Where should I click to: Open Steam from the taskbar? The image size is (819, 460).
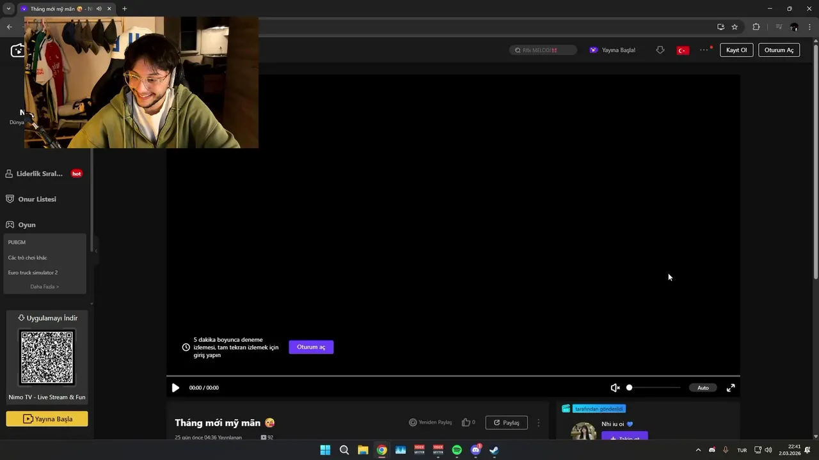495,450
